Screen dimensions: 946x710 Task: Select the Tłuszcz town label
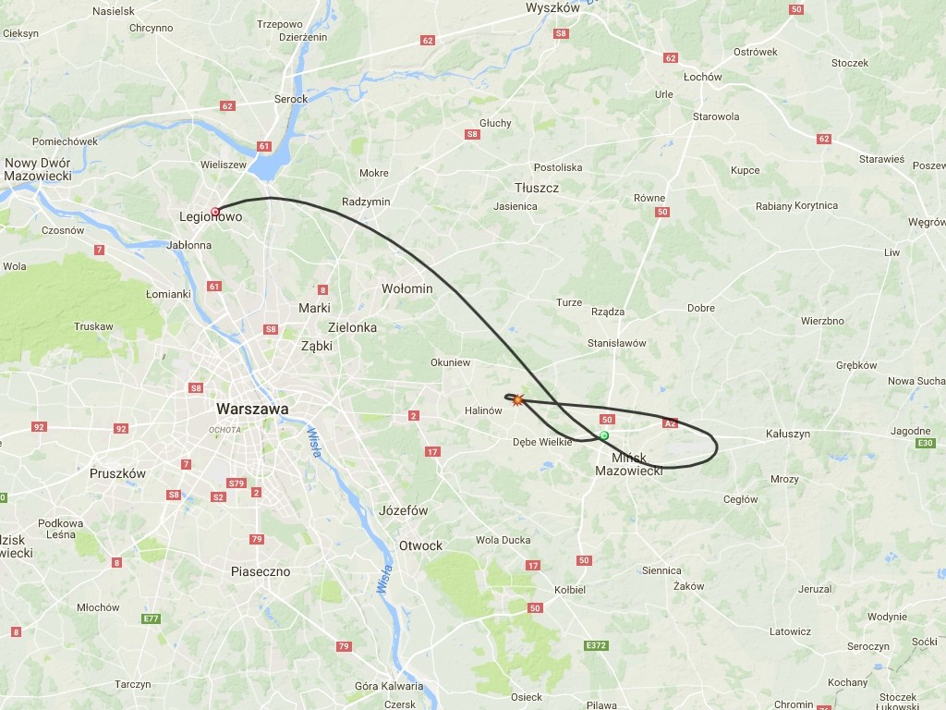[537, 188]
